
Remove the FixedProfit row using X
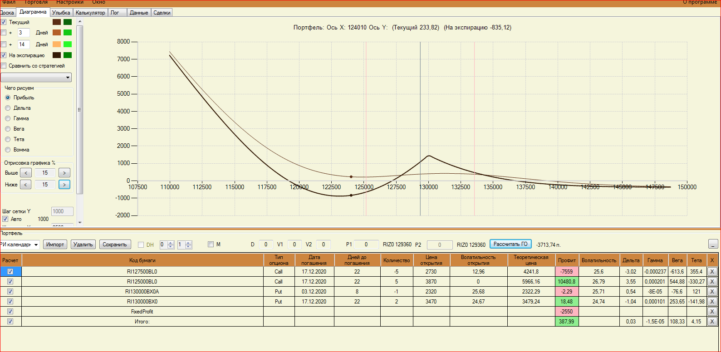712,312
